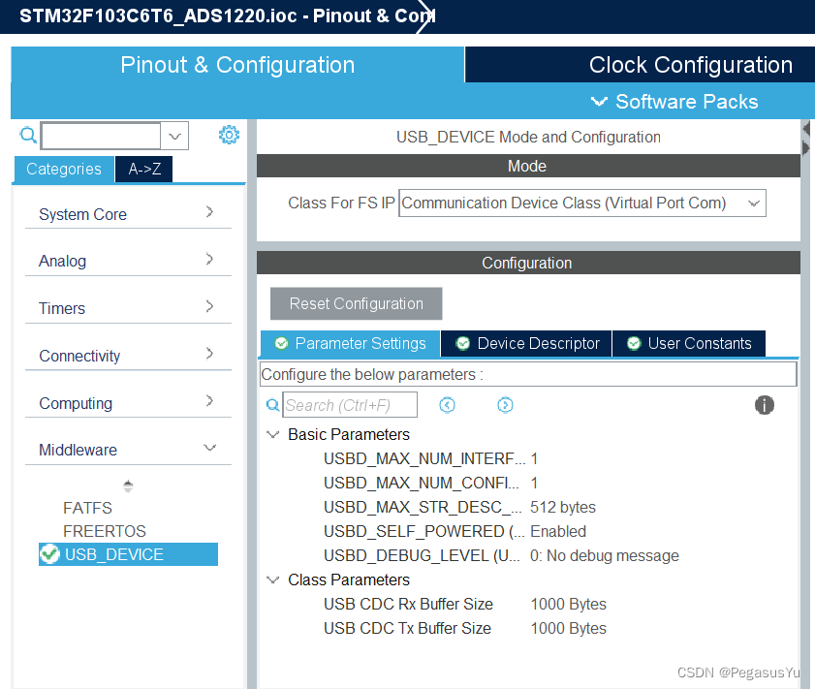This screenshot has height=689, width=815.
Task: Select FATFS middleware item
Action: 87,508
